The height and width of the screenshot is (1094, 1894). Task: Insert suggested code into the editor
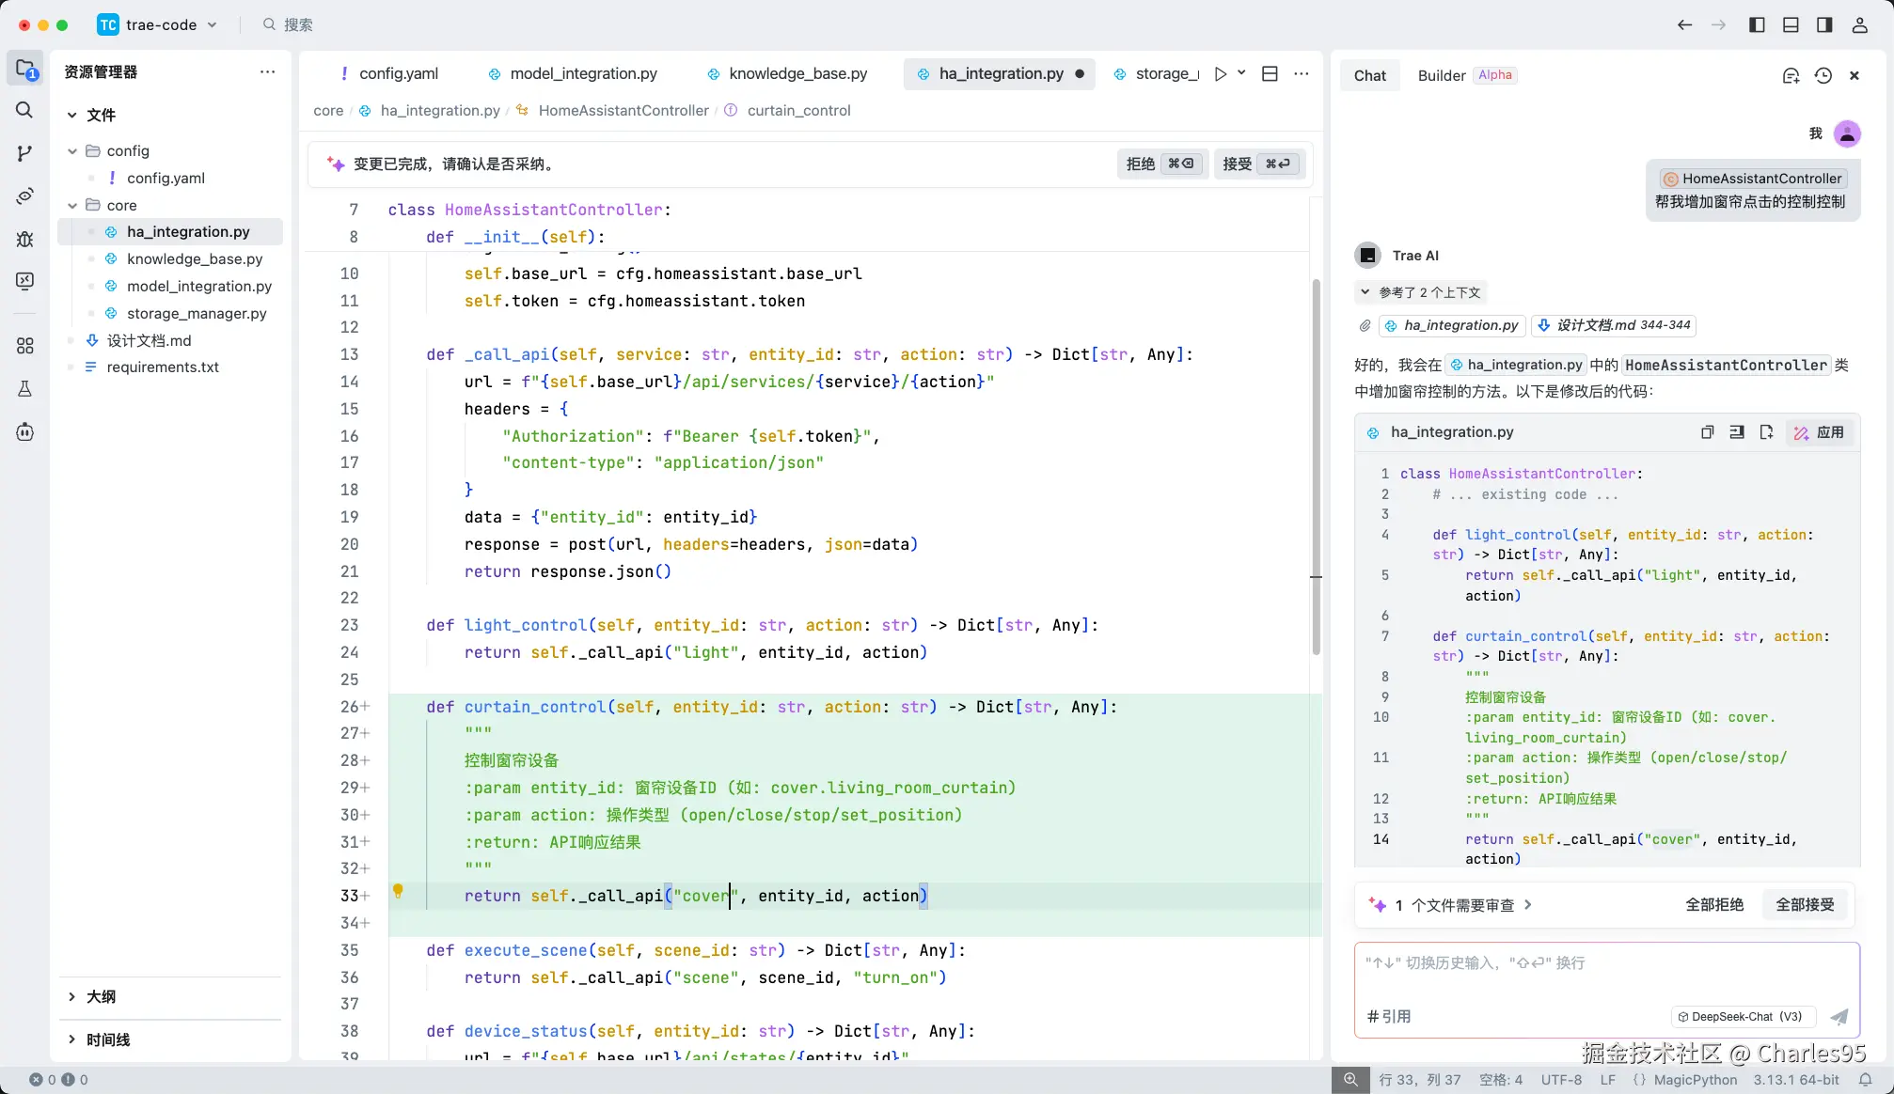tap(1737, 432)
